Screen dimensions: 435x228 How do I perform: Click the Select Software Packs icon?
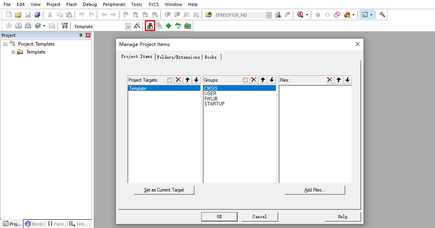coord(178,26)
